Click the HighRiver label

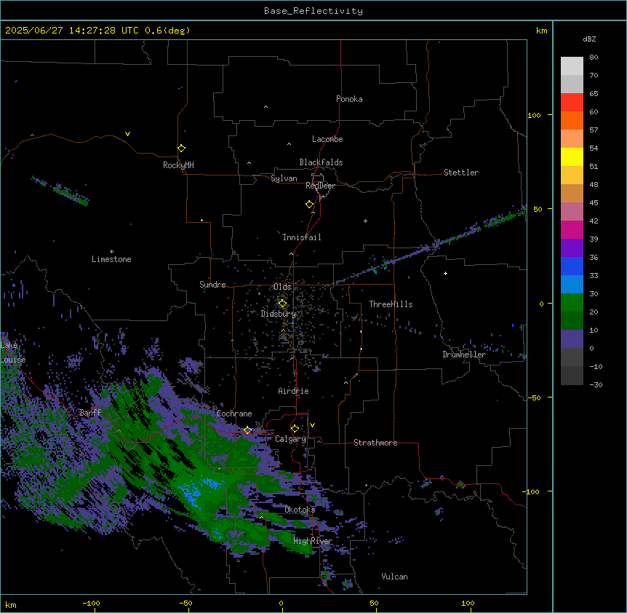[x=313, y=541]
